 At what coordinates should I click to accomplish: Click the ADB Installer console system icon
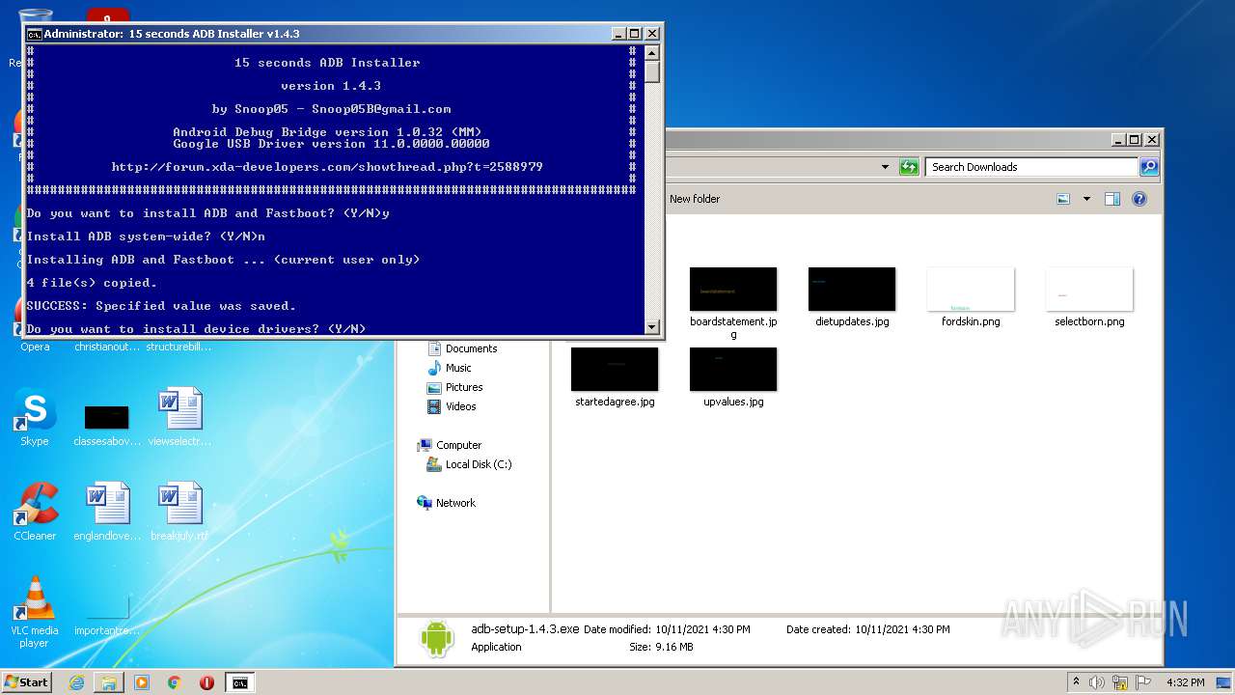[34, 34]
